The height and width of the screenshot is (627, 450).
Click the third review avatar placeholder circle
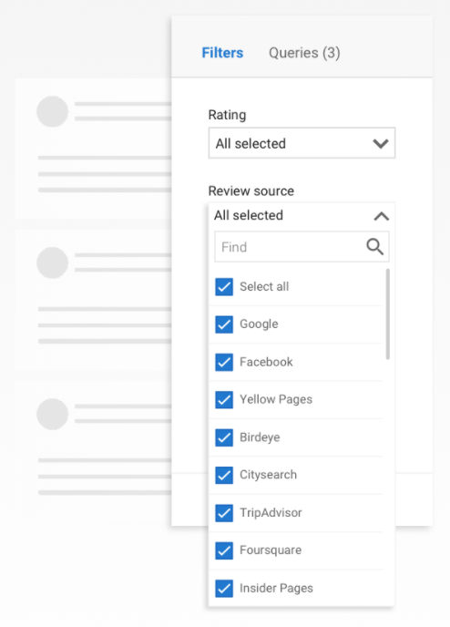[52, 414]
